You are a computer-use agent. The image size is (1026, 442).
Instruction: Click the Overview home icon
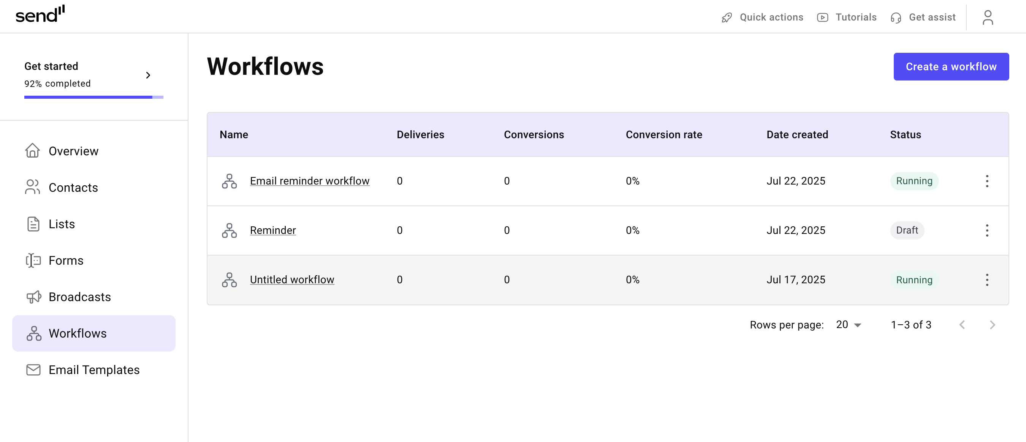33,151
